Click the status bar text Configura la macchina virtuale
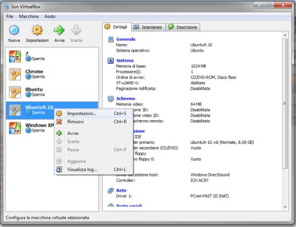Image resolution: width=296 pixels, height=227 pixels. 47,217
